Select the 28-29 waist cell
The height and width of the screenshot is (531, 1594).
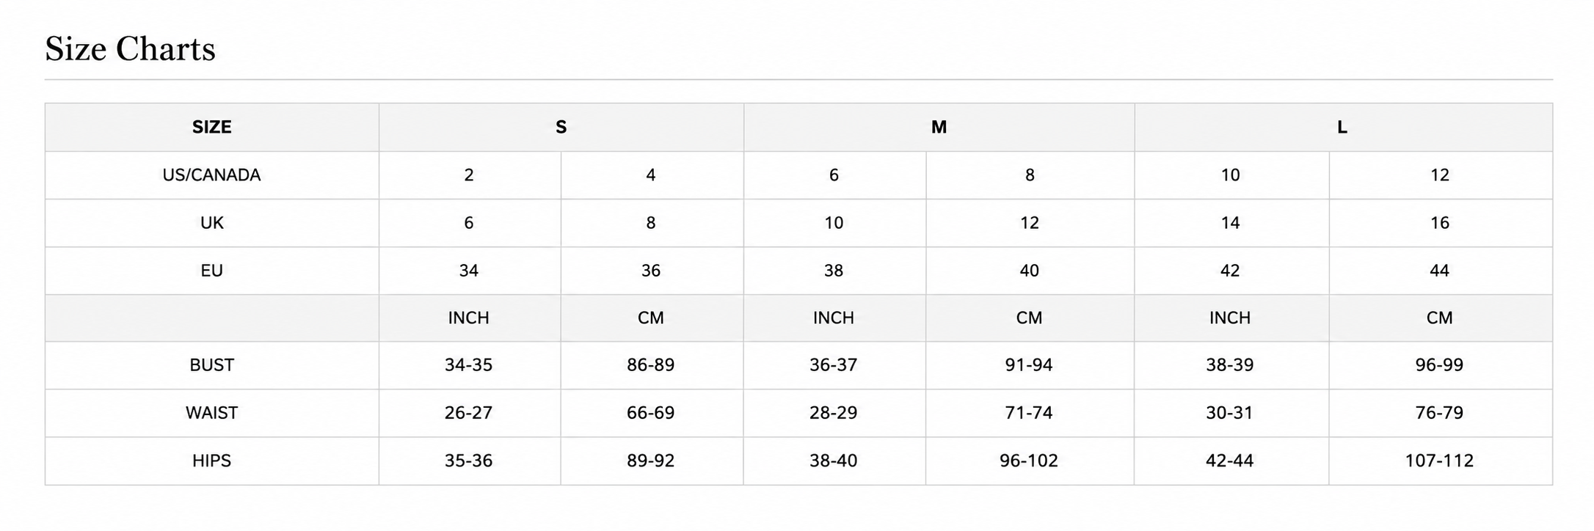(834, 413)
